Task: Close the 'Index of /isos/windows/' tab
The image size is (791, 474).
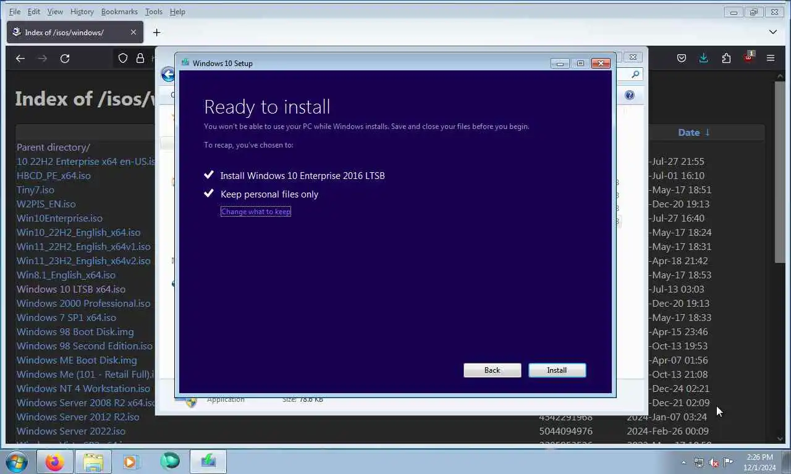Action: tap(133, 32)
